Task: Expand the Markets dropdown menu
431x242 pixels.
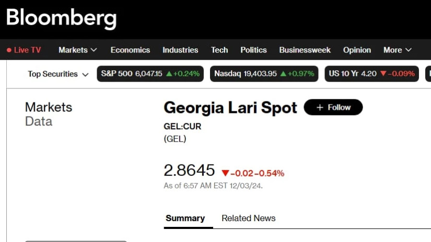Action: coord(78,50)
